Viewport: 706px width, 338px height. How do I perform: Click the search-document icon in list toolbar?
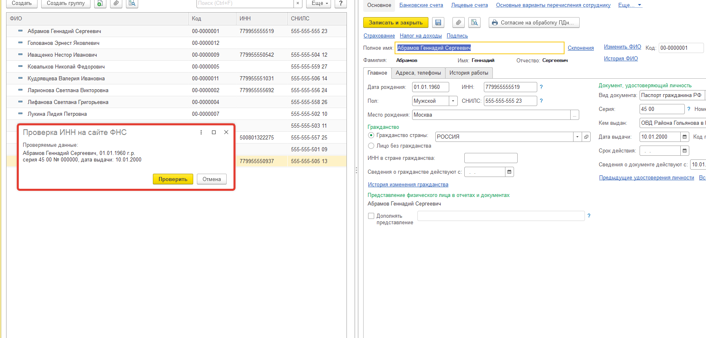pyautogui.click(x=132, y=3)
